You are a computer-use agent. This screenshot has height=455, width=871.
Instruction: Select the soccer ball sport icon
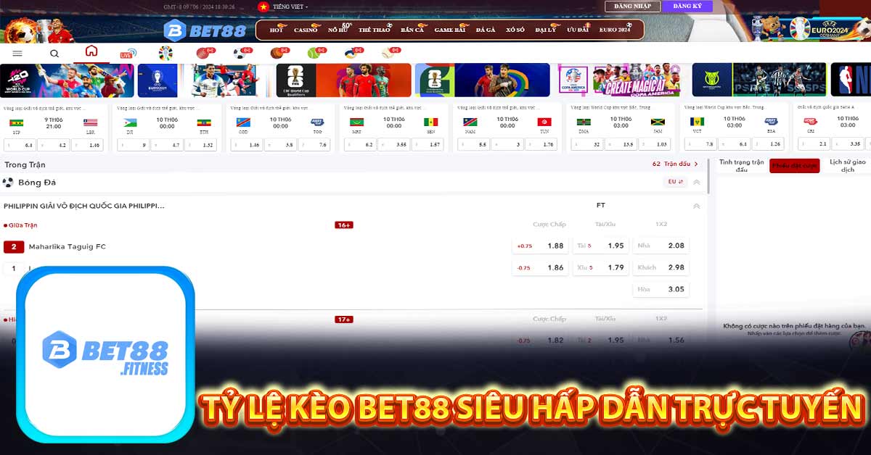tap(242, 53)
